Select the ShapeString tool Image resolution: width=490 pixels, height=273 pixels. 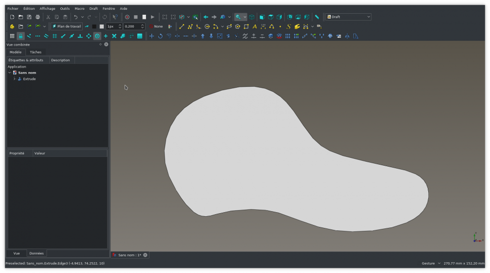[x=289, y=26]
